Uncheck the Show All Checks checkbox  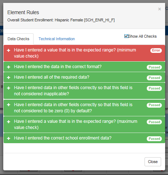pos(126,36)
